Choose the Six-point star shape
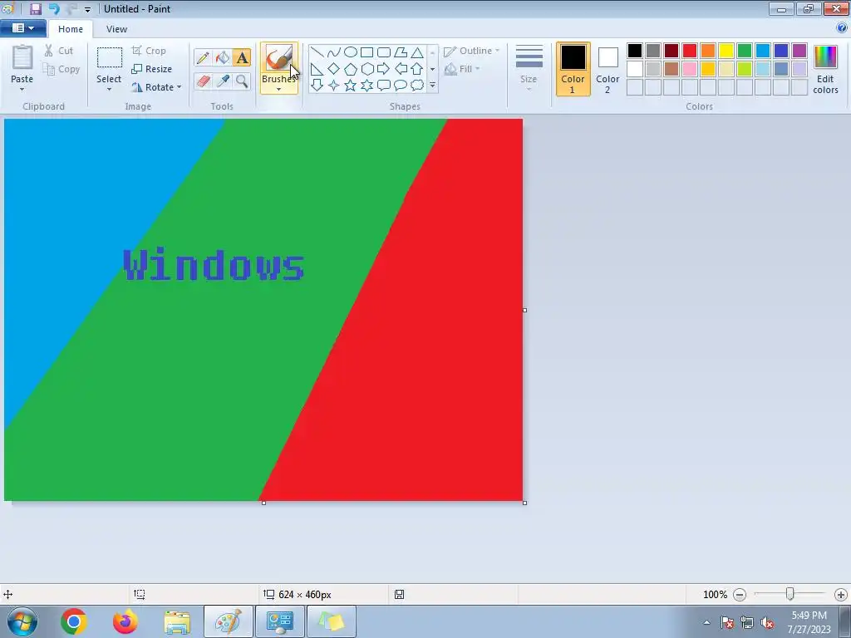This screenshot has height=638, width=851. (x=366, y=86)
